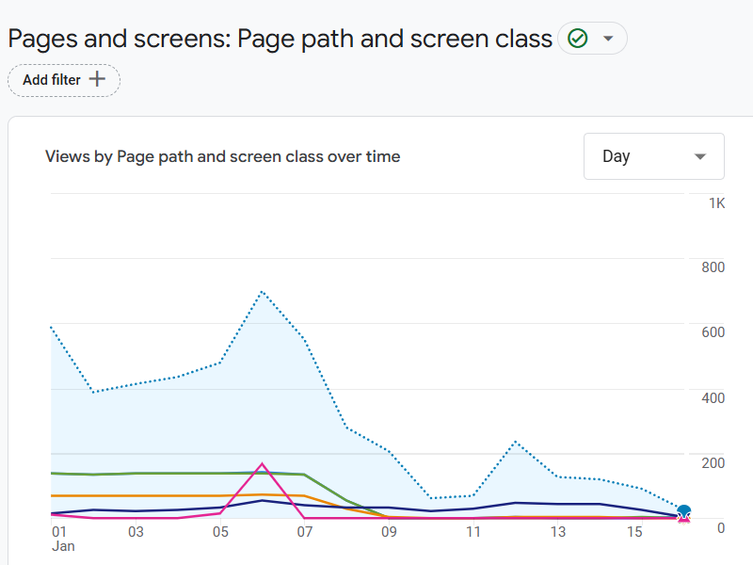This screenshot has width=753, height=565.
Task: Click the pink line peak on Jan 06
Action: (262, 464)
